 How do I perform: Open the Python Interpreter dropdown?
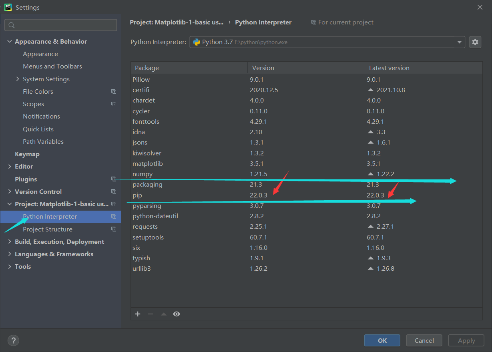click(x=459, y=42)
